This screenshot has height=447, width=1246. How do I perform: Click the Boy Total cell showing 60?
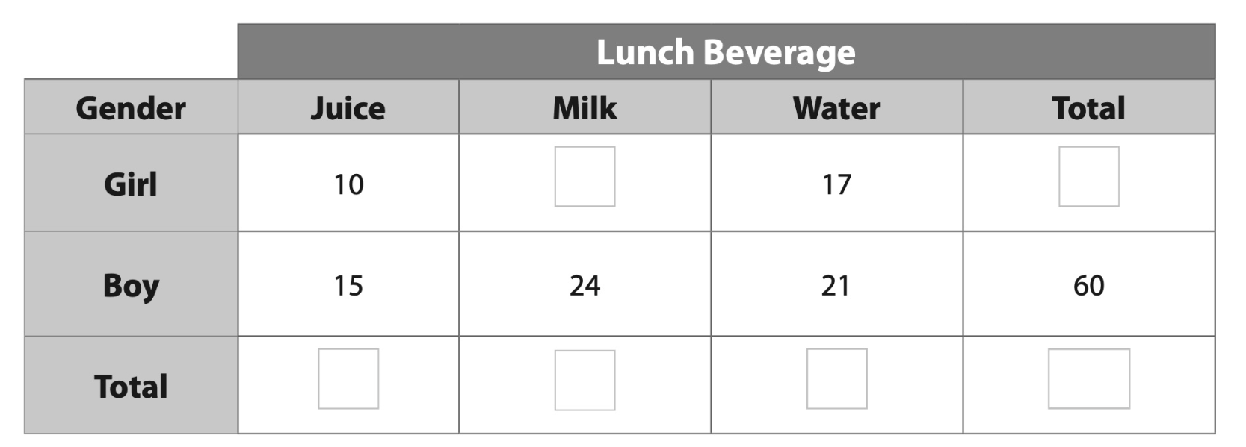pos(1088,285)
